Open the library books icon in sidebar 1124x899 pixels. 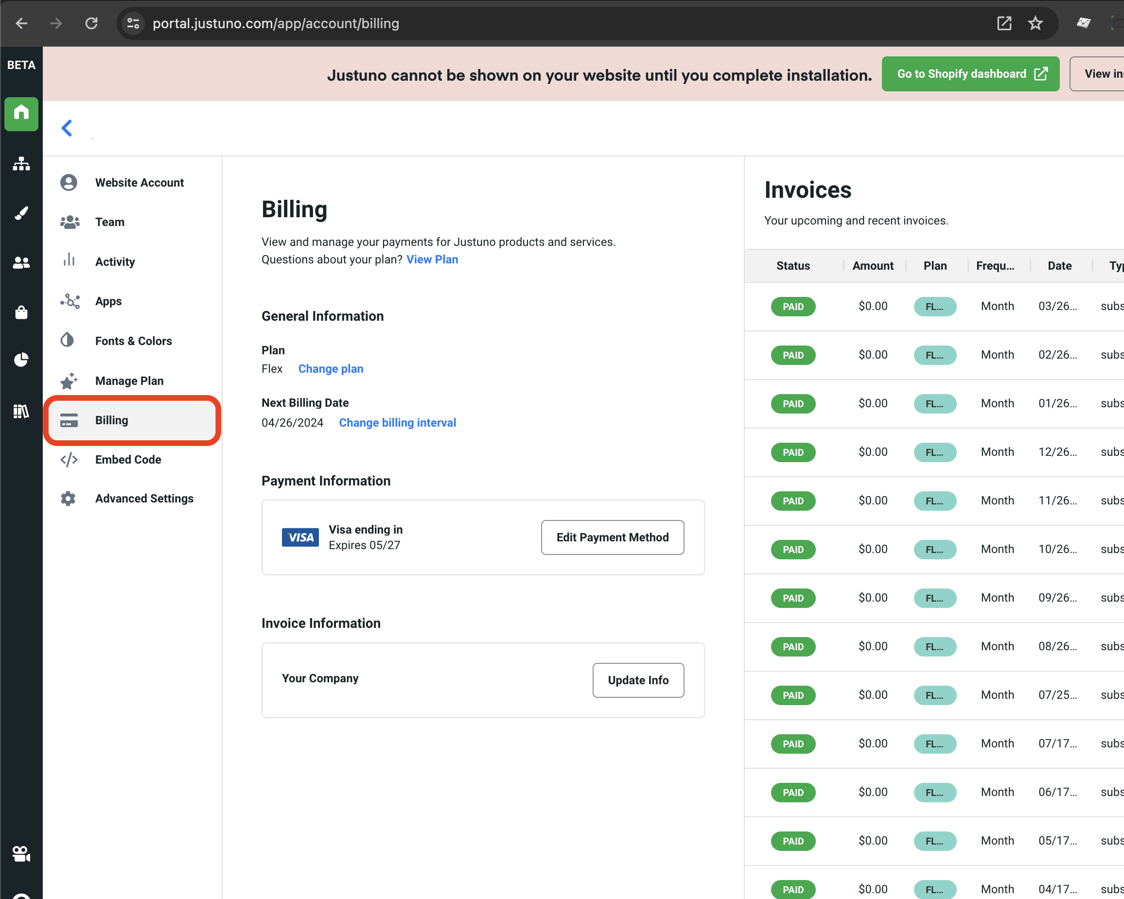tap(21, 411)
